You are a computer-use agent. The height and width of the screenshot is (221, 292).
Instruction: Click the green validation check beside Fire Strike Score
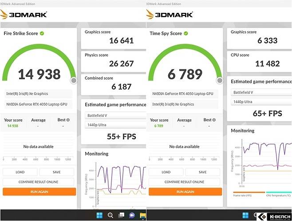[42, 33]
